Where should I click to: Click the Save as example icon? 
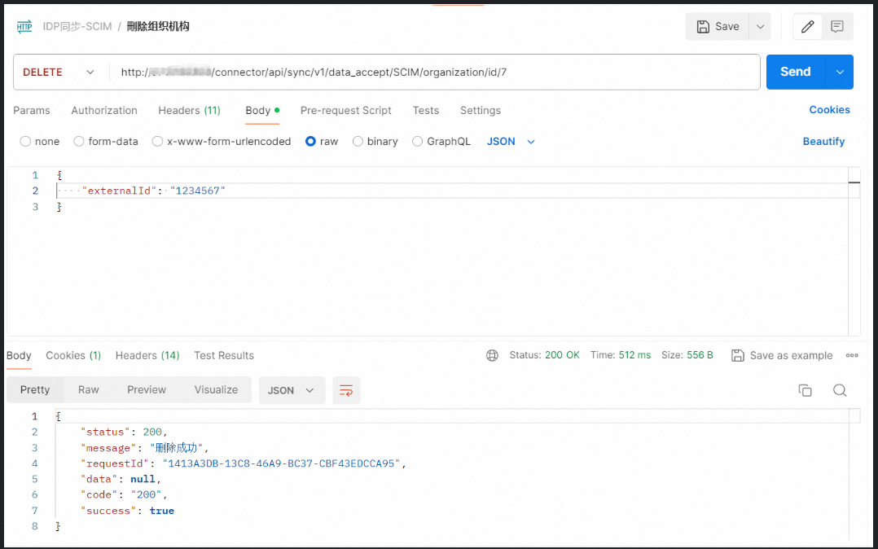[x=738, y=355]
